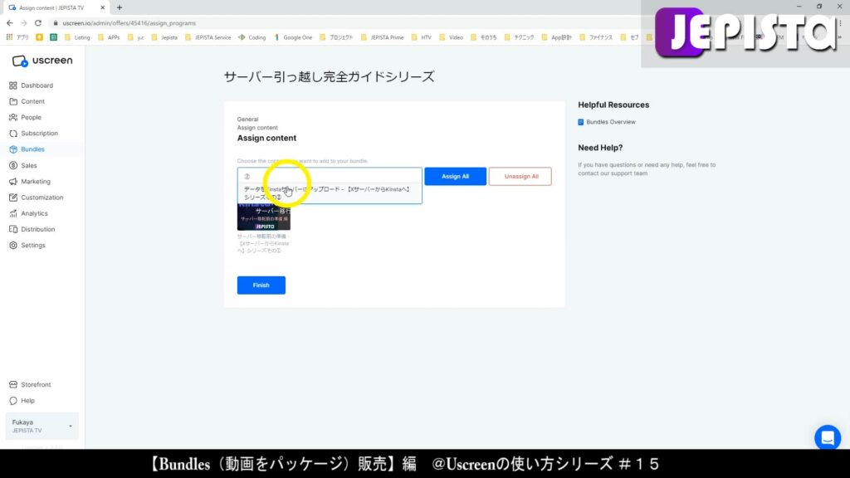Open the テクニック bookmark folder
Viewport: 850px width, 478px height.
519,37
